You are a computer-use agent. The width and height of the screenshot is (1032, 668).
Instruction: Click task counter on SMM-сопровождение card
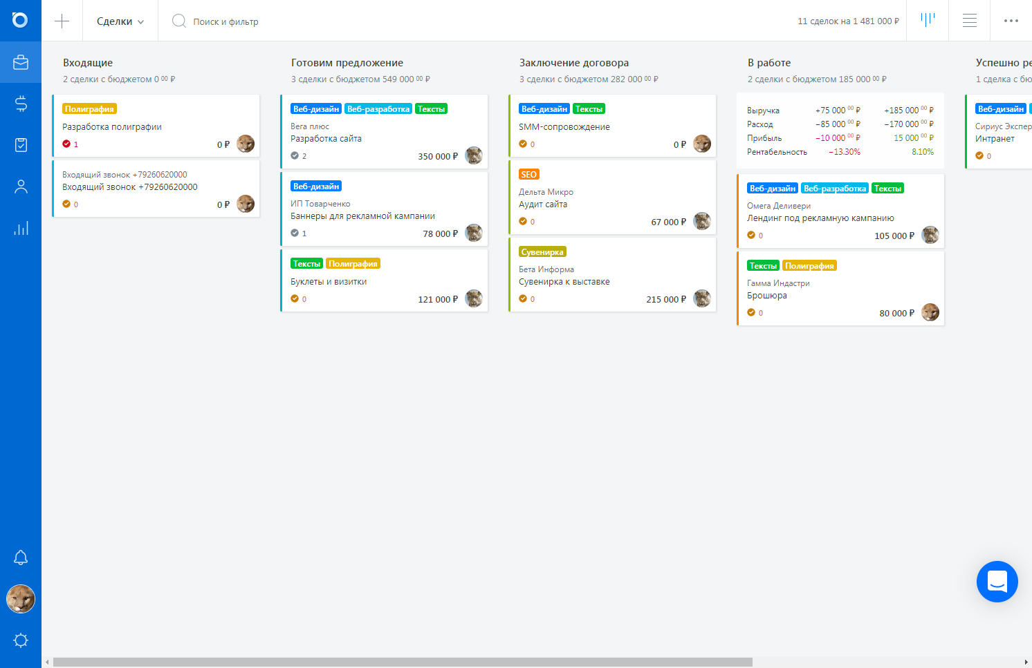click(x=526, y=144)
